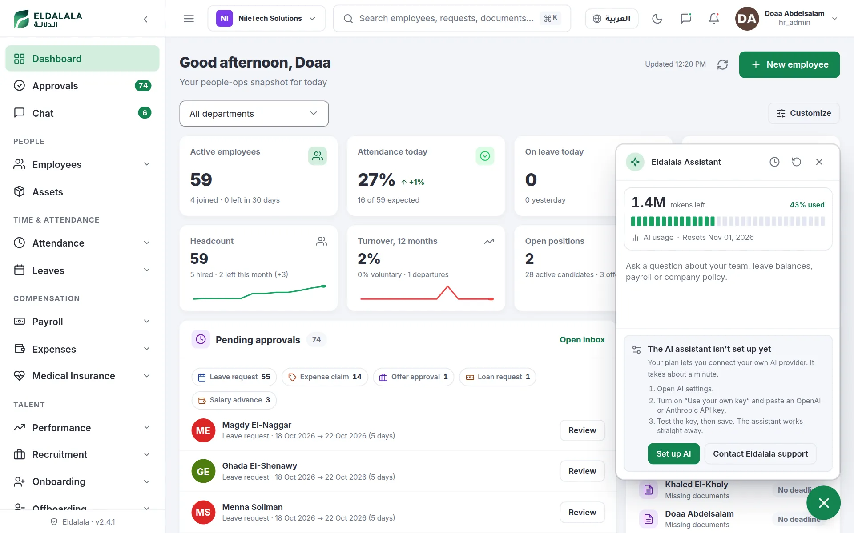854x533 pixels.
Task: Review Magdy El-Naggar leave request
Action: click(582, 430)
